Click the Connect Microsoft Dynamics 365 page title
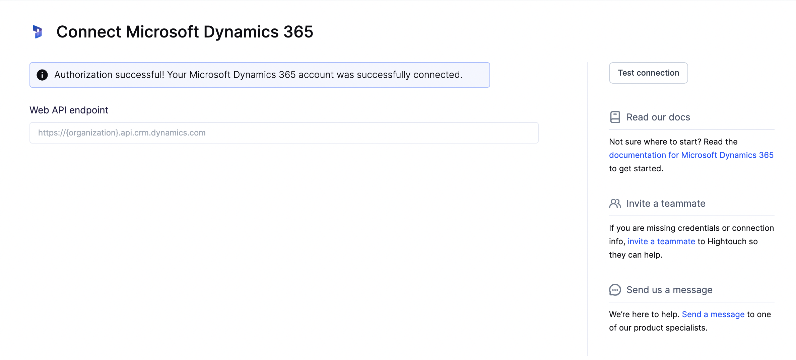Screen dimensions: 796x360 [185, 32]
